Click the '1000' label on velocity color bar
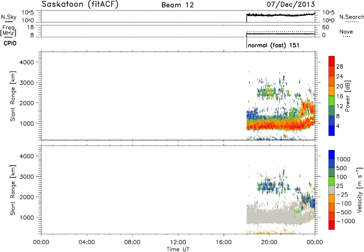This screenshot has width=364, height=252. [x=344, y=159]
